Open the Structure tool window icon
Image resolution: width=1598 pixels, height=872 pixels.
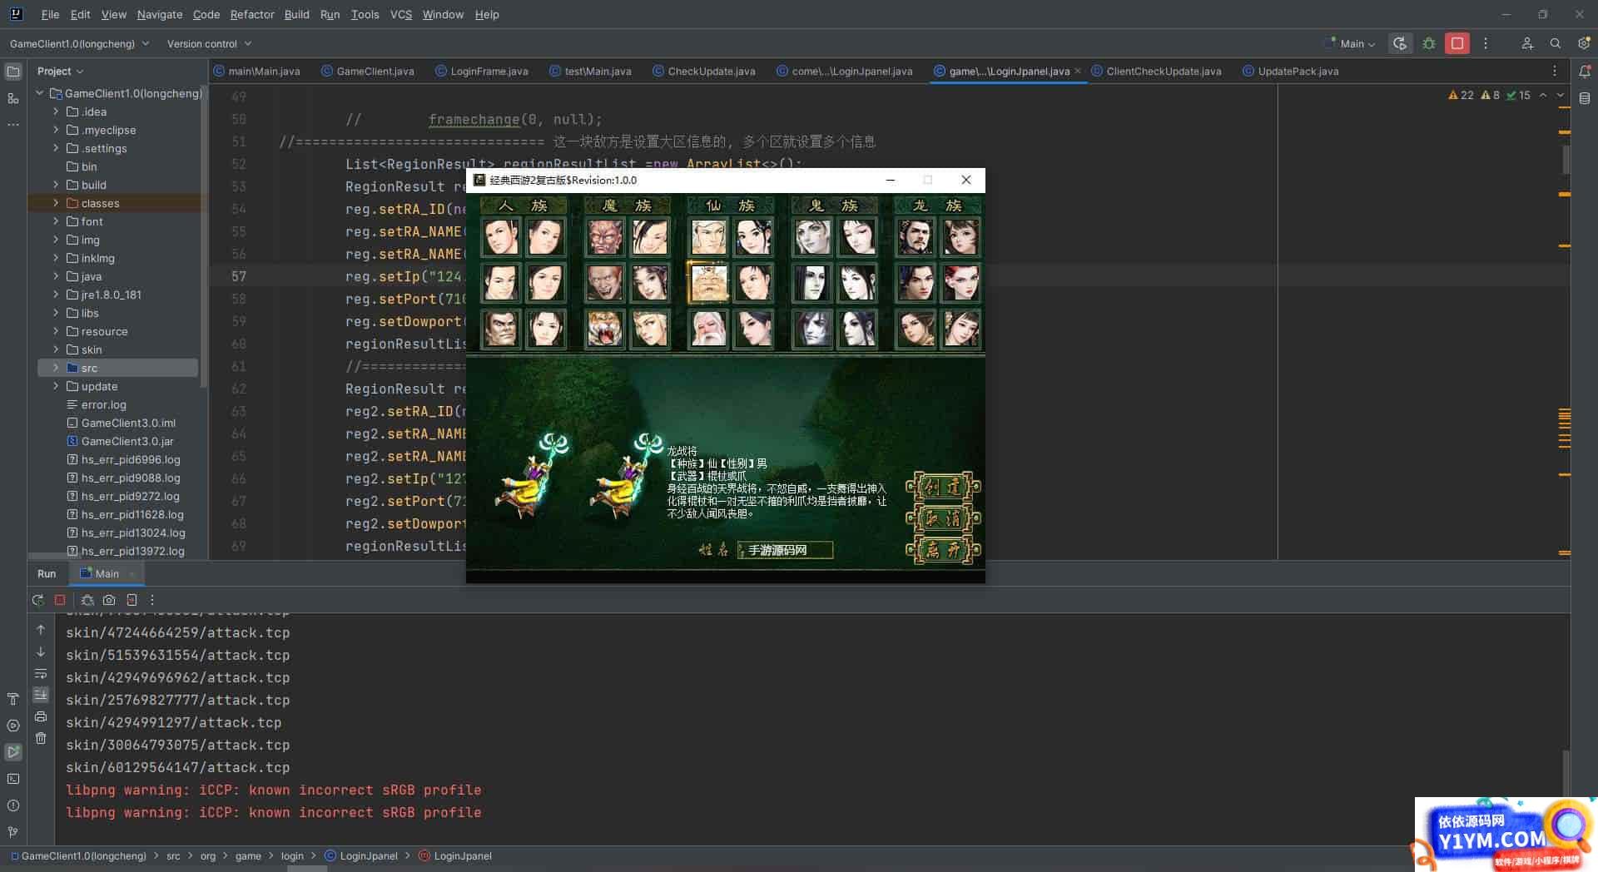pos(13,98)
